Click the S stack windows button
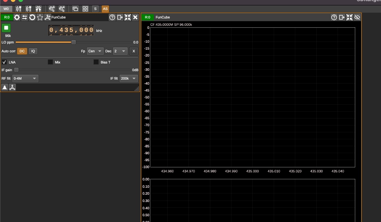This screenshot has height=222, width=381. tap(95, 9)
